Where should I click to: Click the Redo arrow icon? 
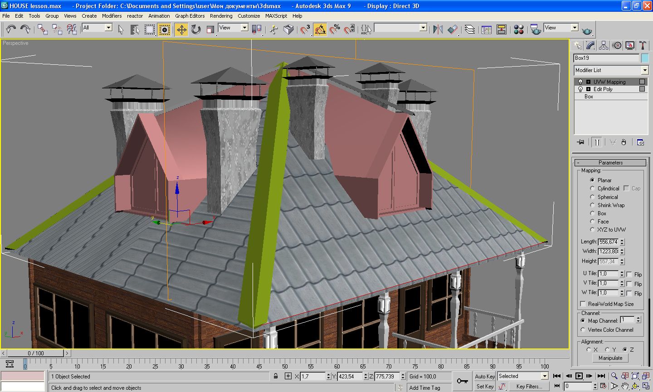(25, 29)
